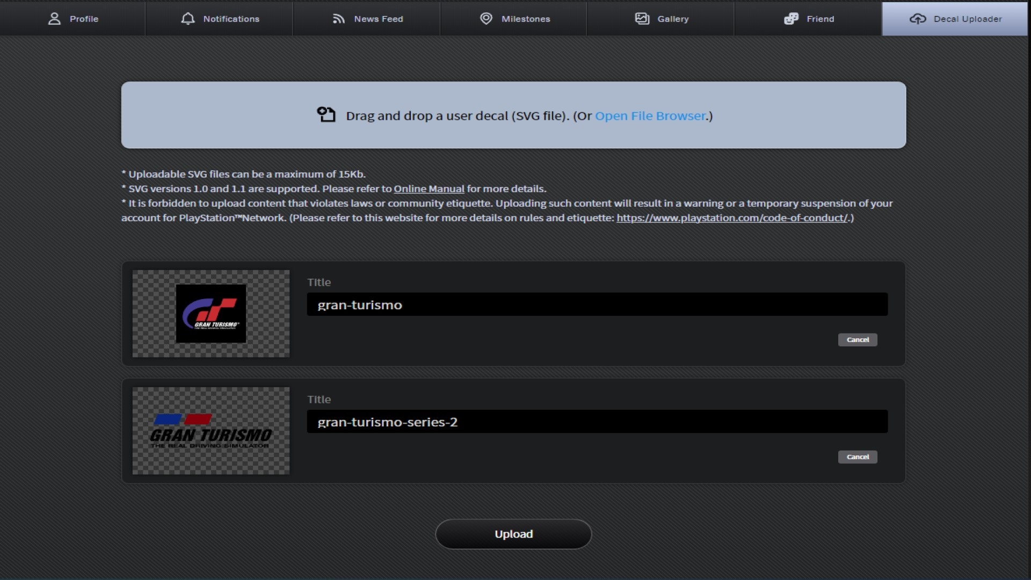
Task: Click the gran-turismo-series-2 title field
Action: pyautogui.click(x=597, y=422)
